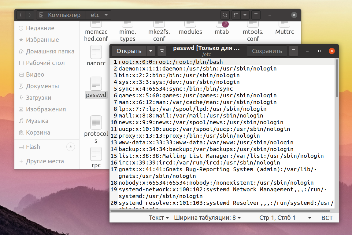Open Загрузки in the sidebar

(x=39, y=98)
